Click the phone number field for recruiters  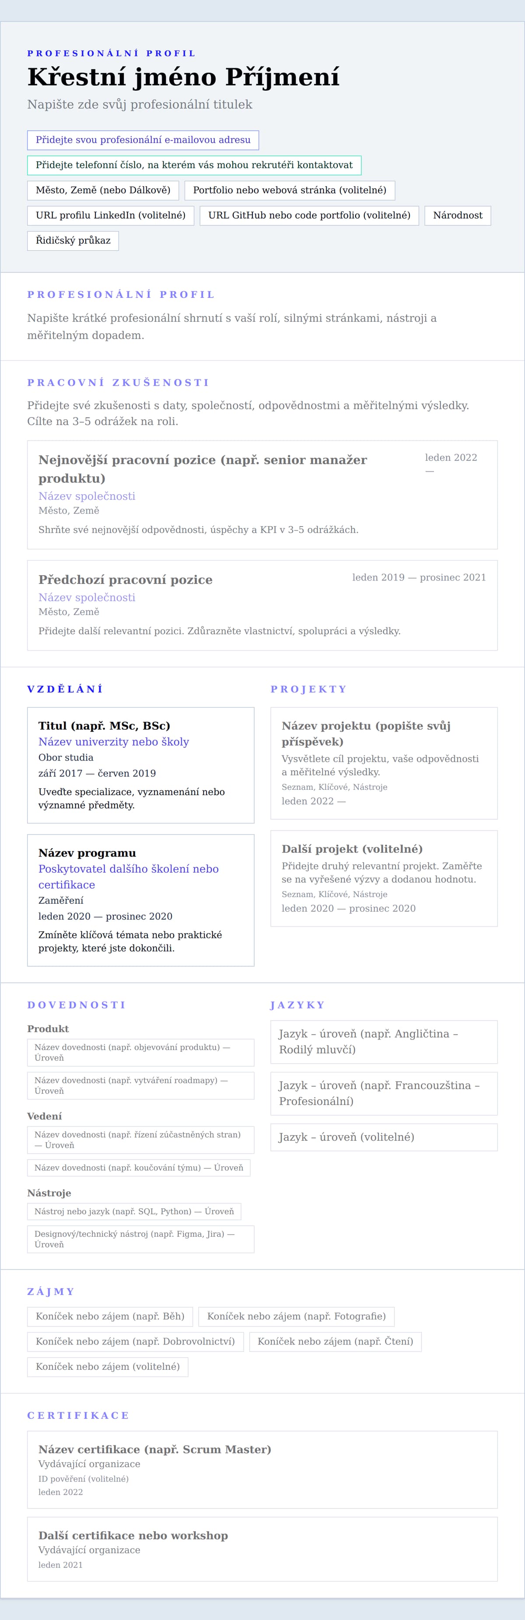click(x=194, y=166)
